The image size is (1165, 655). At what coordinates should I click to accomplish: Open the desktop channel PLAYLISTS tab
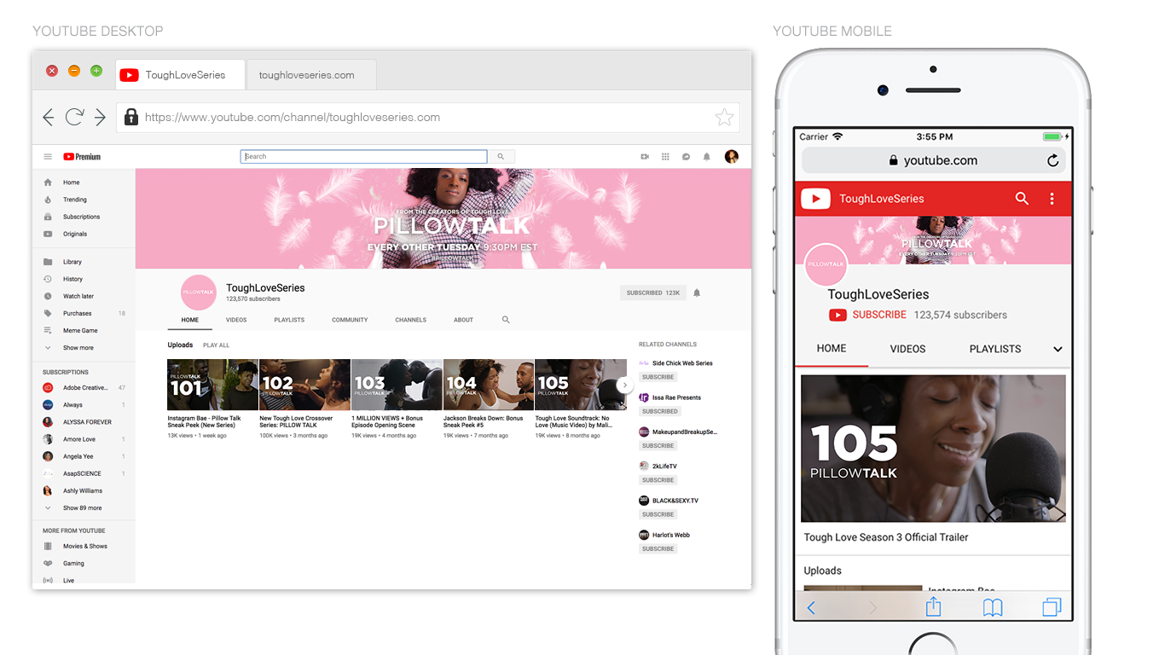[x=289, y=320]
